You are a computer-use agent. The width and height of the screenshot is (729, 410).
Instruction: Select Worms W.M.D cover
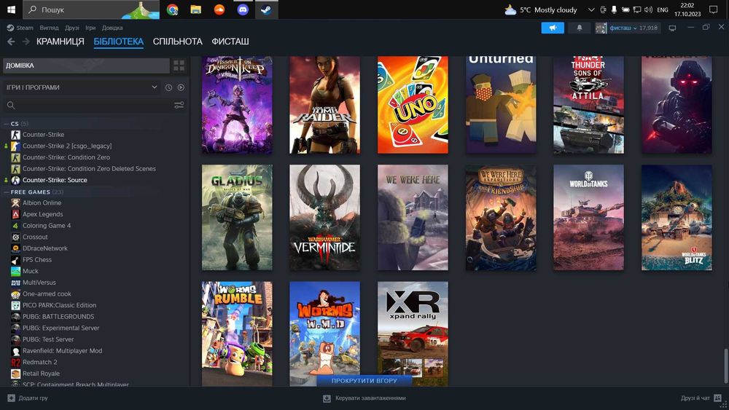pyautogui.click(x=324, y=334)
